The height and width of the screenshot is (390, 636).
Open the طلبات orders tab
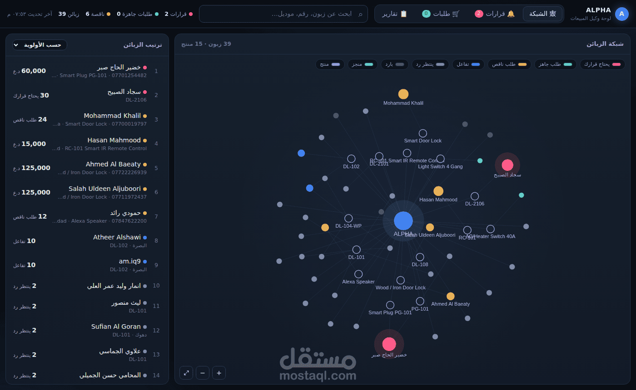(x=441, y=14)
